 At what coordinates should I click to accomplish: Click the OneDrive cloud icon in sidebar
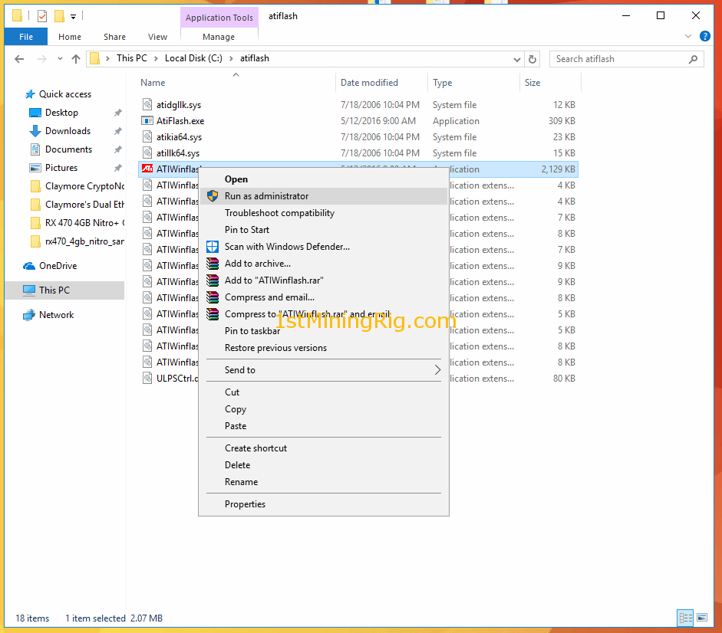29,266
